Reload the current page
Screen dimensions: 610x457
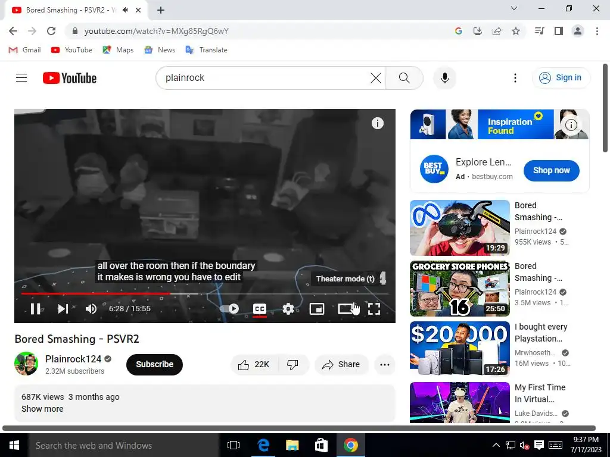(51, 31)
